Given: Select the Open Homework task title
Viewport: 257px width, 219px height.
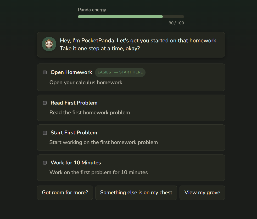Looking at the screenshot, I should coord(71,72).
